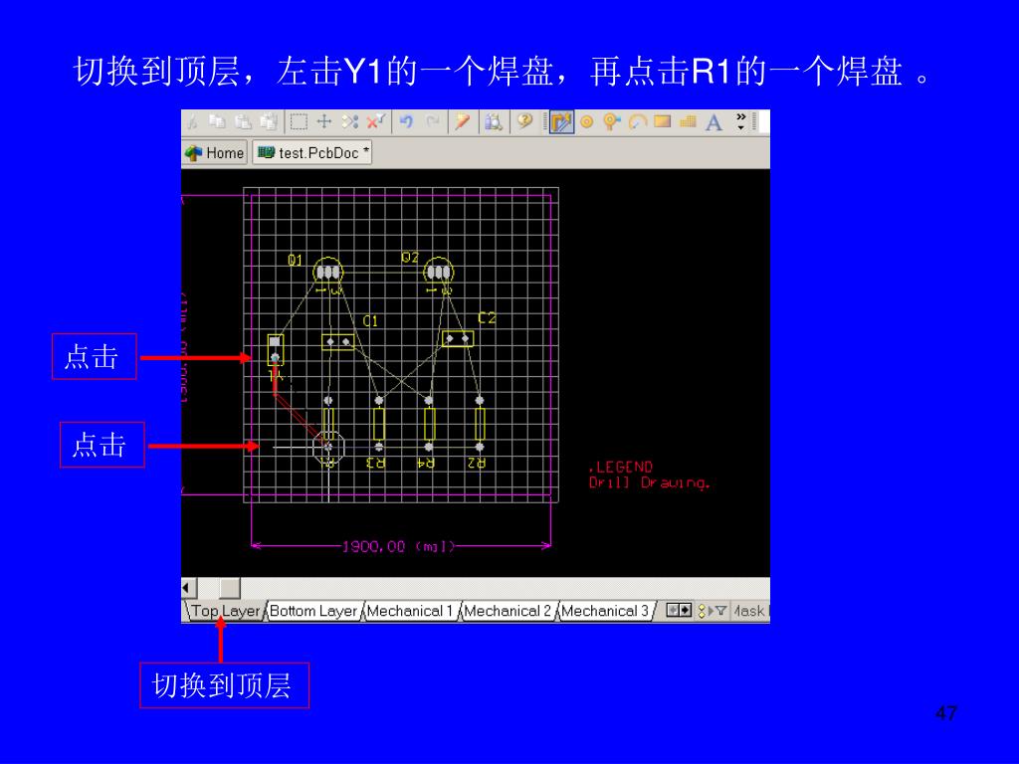The image size is (1019, 764).
Task: Select the Place Via tool
Action: pos(612,121)
